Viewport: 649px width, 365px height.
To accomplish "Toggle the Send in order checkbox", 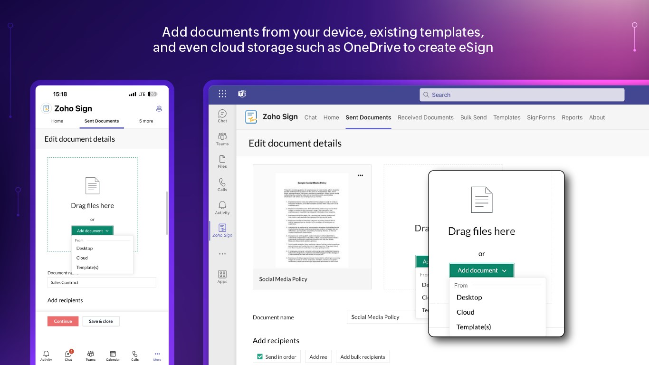I will (x=260, y=357).
